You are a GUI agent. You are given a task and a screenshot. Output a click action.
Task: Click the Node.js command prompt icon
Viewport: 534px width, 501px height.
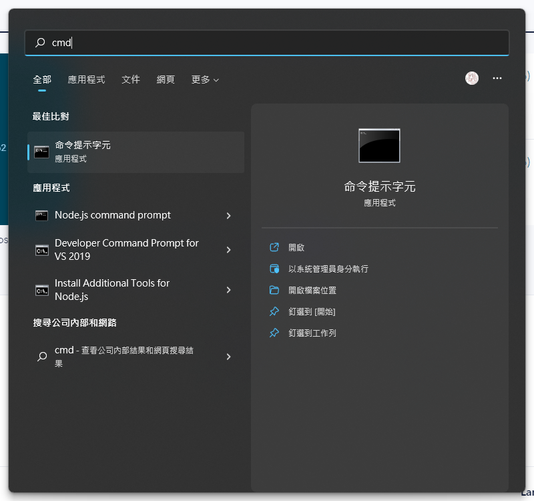41,215
